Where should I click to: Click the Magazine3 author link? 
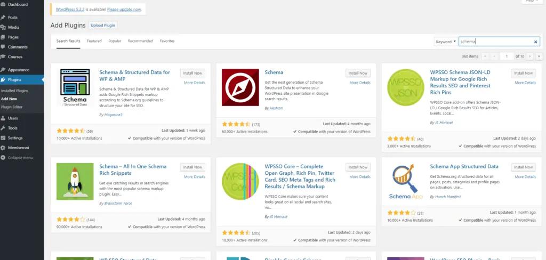coord(113,115)
